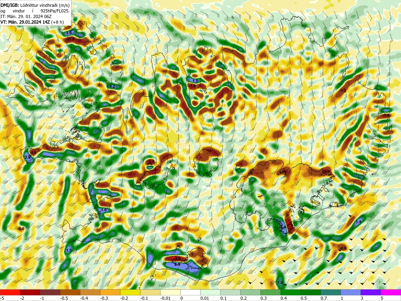The height and width of the screenshot is (301, 401).
Task: Click the '-1.4' value label on the map
Action: 386,115
